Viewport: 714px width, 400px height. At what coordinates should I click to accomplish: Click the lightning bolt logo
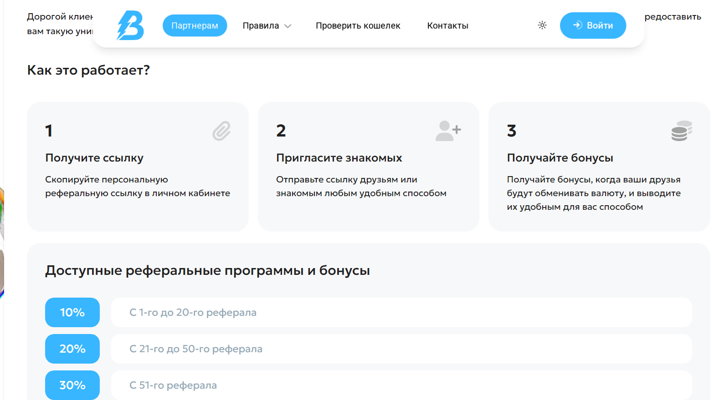point(131,25)
